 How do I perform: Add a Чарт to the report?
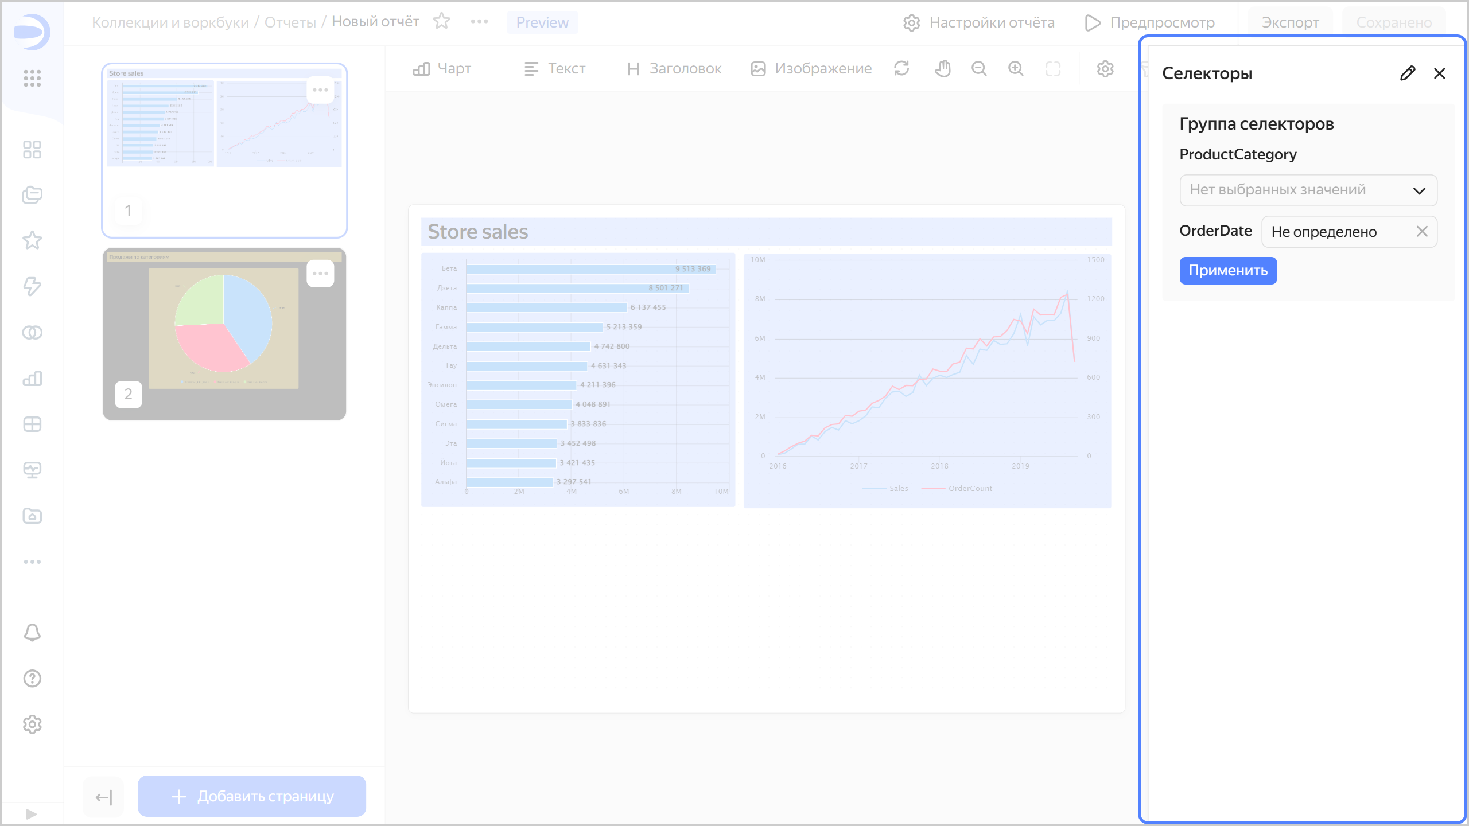[442, 69]
